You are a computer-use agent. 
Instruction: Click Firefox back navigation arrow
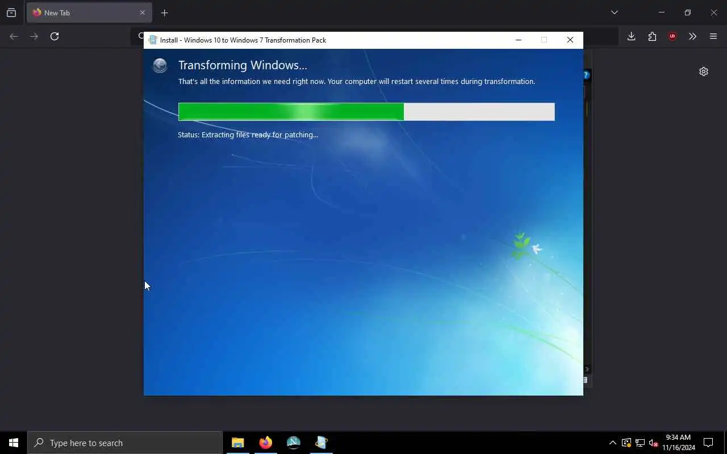(x=14, y=36)
